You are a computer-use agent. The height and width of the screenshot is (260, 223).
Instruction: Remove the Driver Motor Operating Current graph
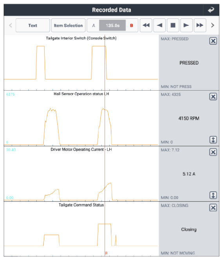point(213,152)
